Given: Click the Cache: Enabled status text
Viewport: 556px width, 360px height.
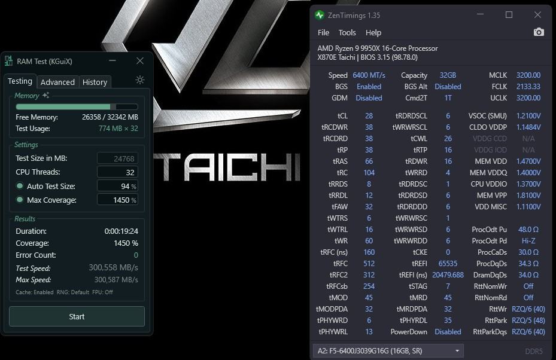Looking at the screenshot, I should pyautogui.click(x=34, y=292).
